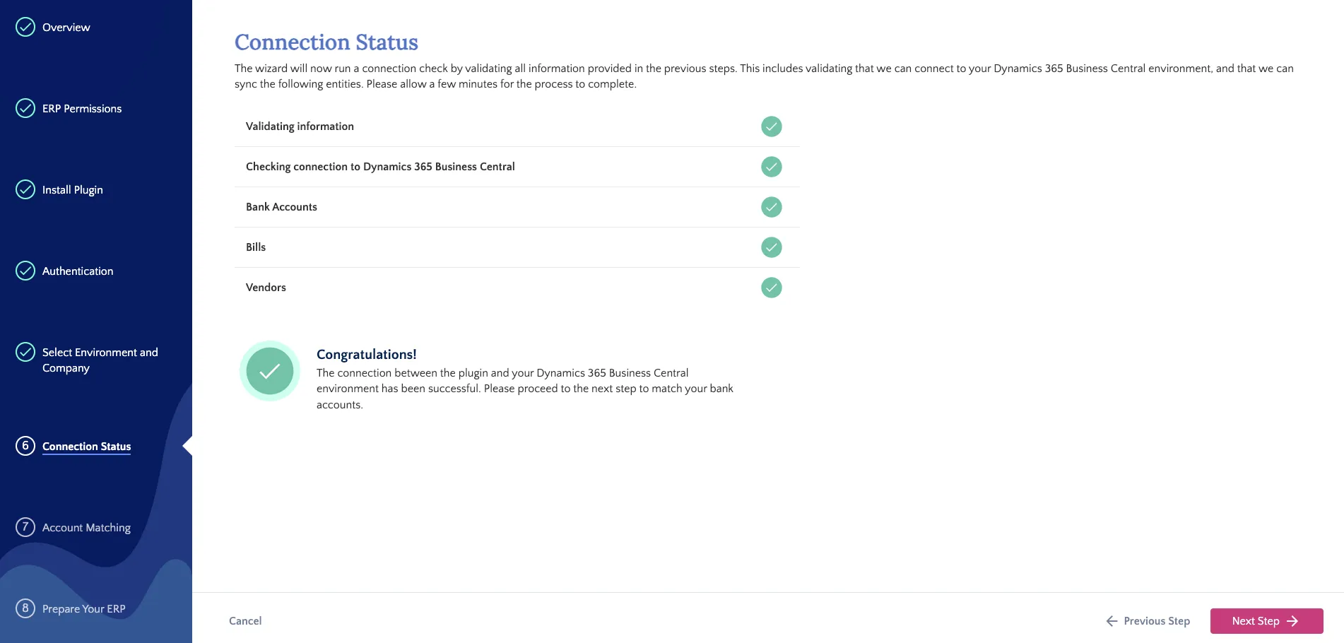This screenshot has height=643, width=1344.
Task: Select the Connection Status step
Action: [x=86, y=447]
